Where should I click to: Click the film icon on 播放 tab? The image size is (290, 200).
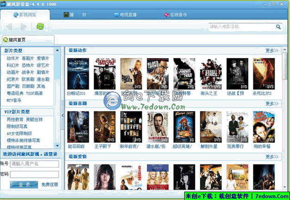point(66,14)
